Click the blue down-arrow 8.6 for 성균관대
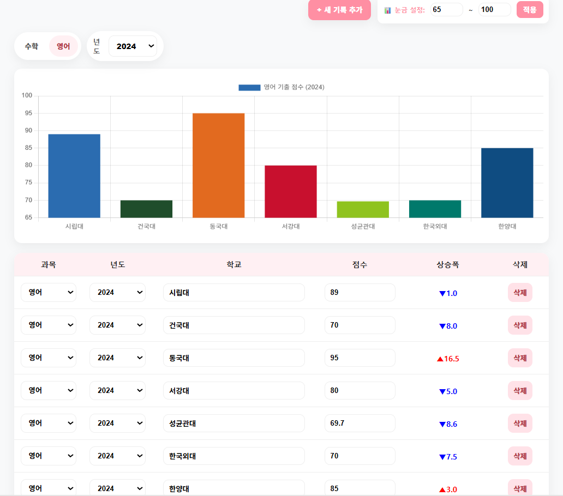 447,424
